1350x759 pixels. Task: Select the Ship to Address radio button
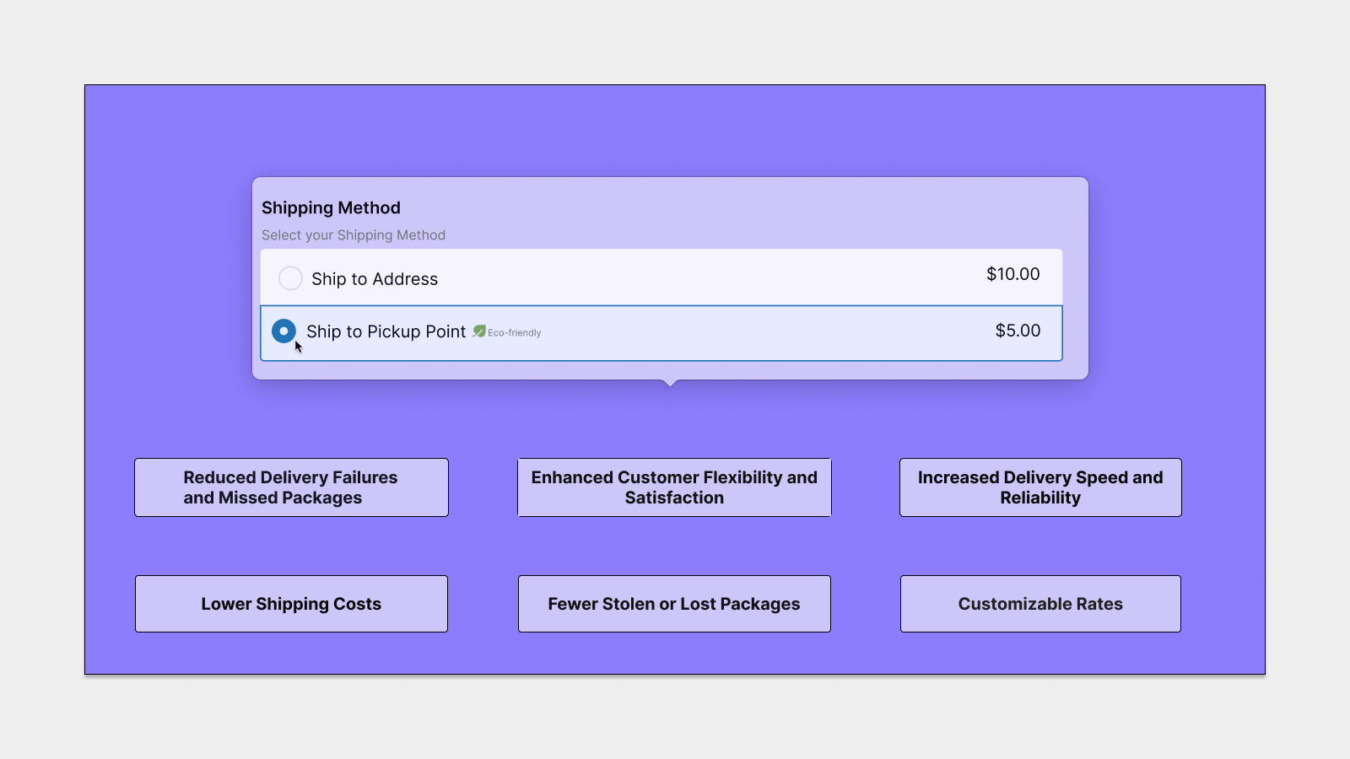point(290,278)
